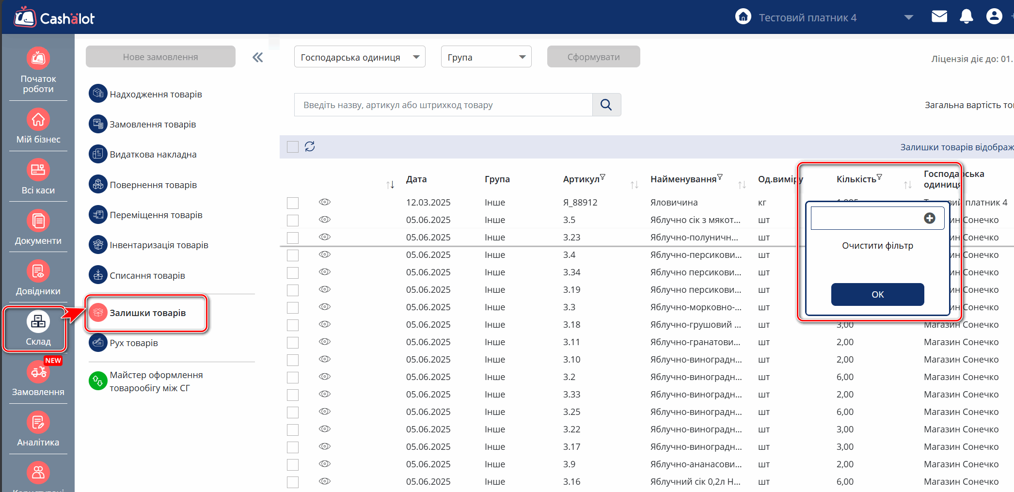Click the search magnifier icon
The image size is (1014, 492).
(606, 105)
